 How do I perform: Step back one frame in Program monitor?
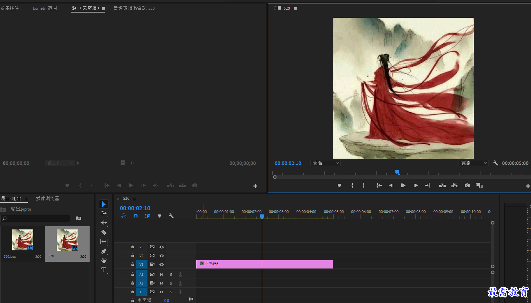391,185
